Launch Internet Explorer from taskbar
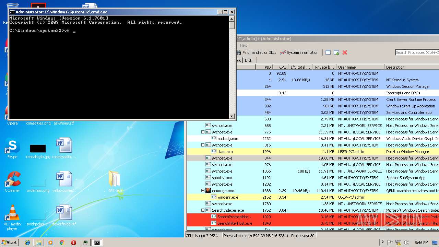Viewport: 439px width, 247px height. (x=27, y=243)
